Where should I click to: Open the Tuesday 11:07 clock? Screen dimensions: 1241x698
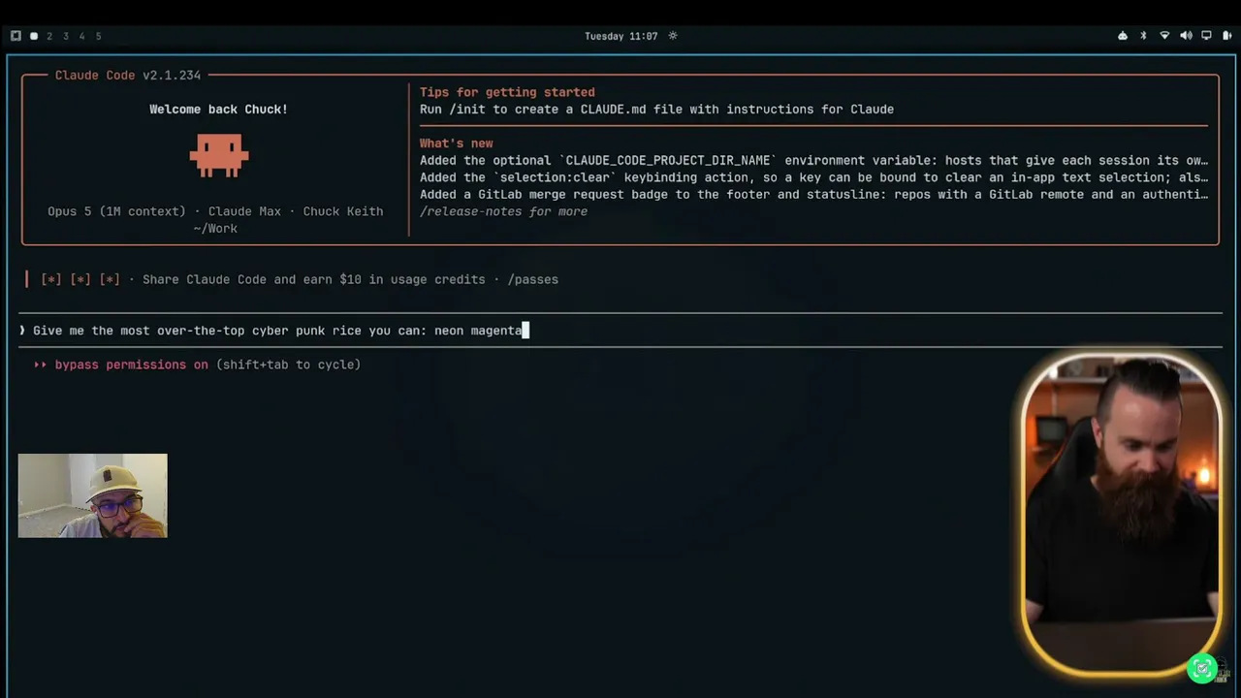tap(620, 36)
